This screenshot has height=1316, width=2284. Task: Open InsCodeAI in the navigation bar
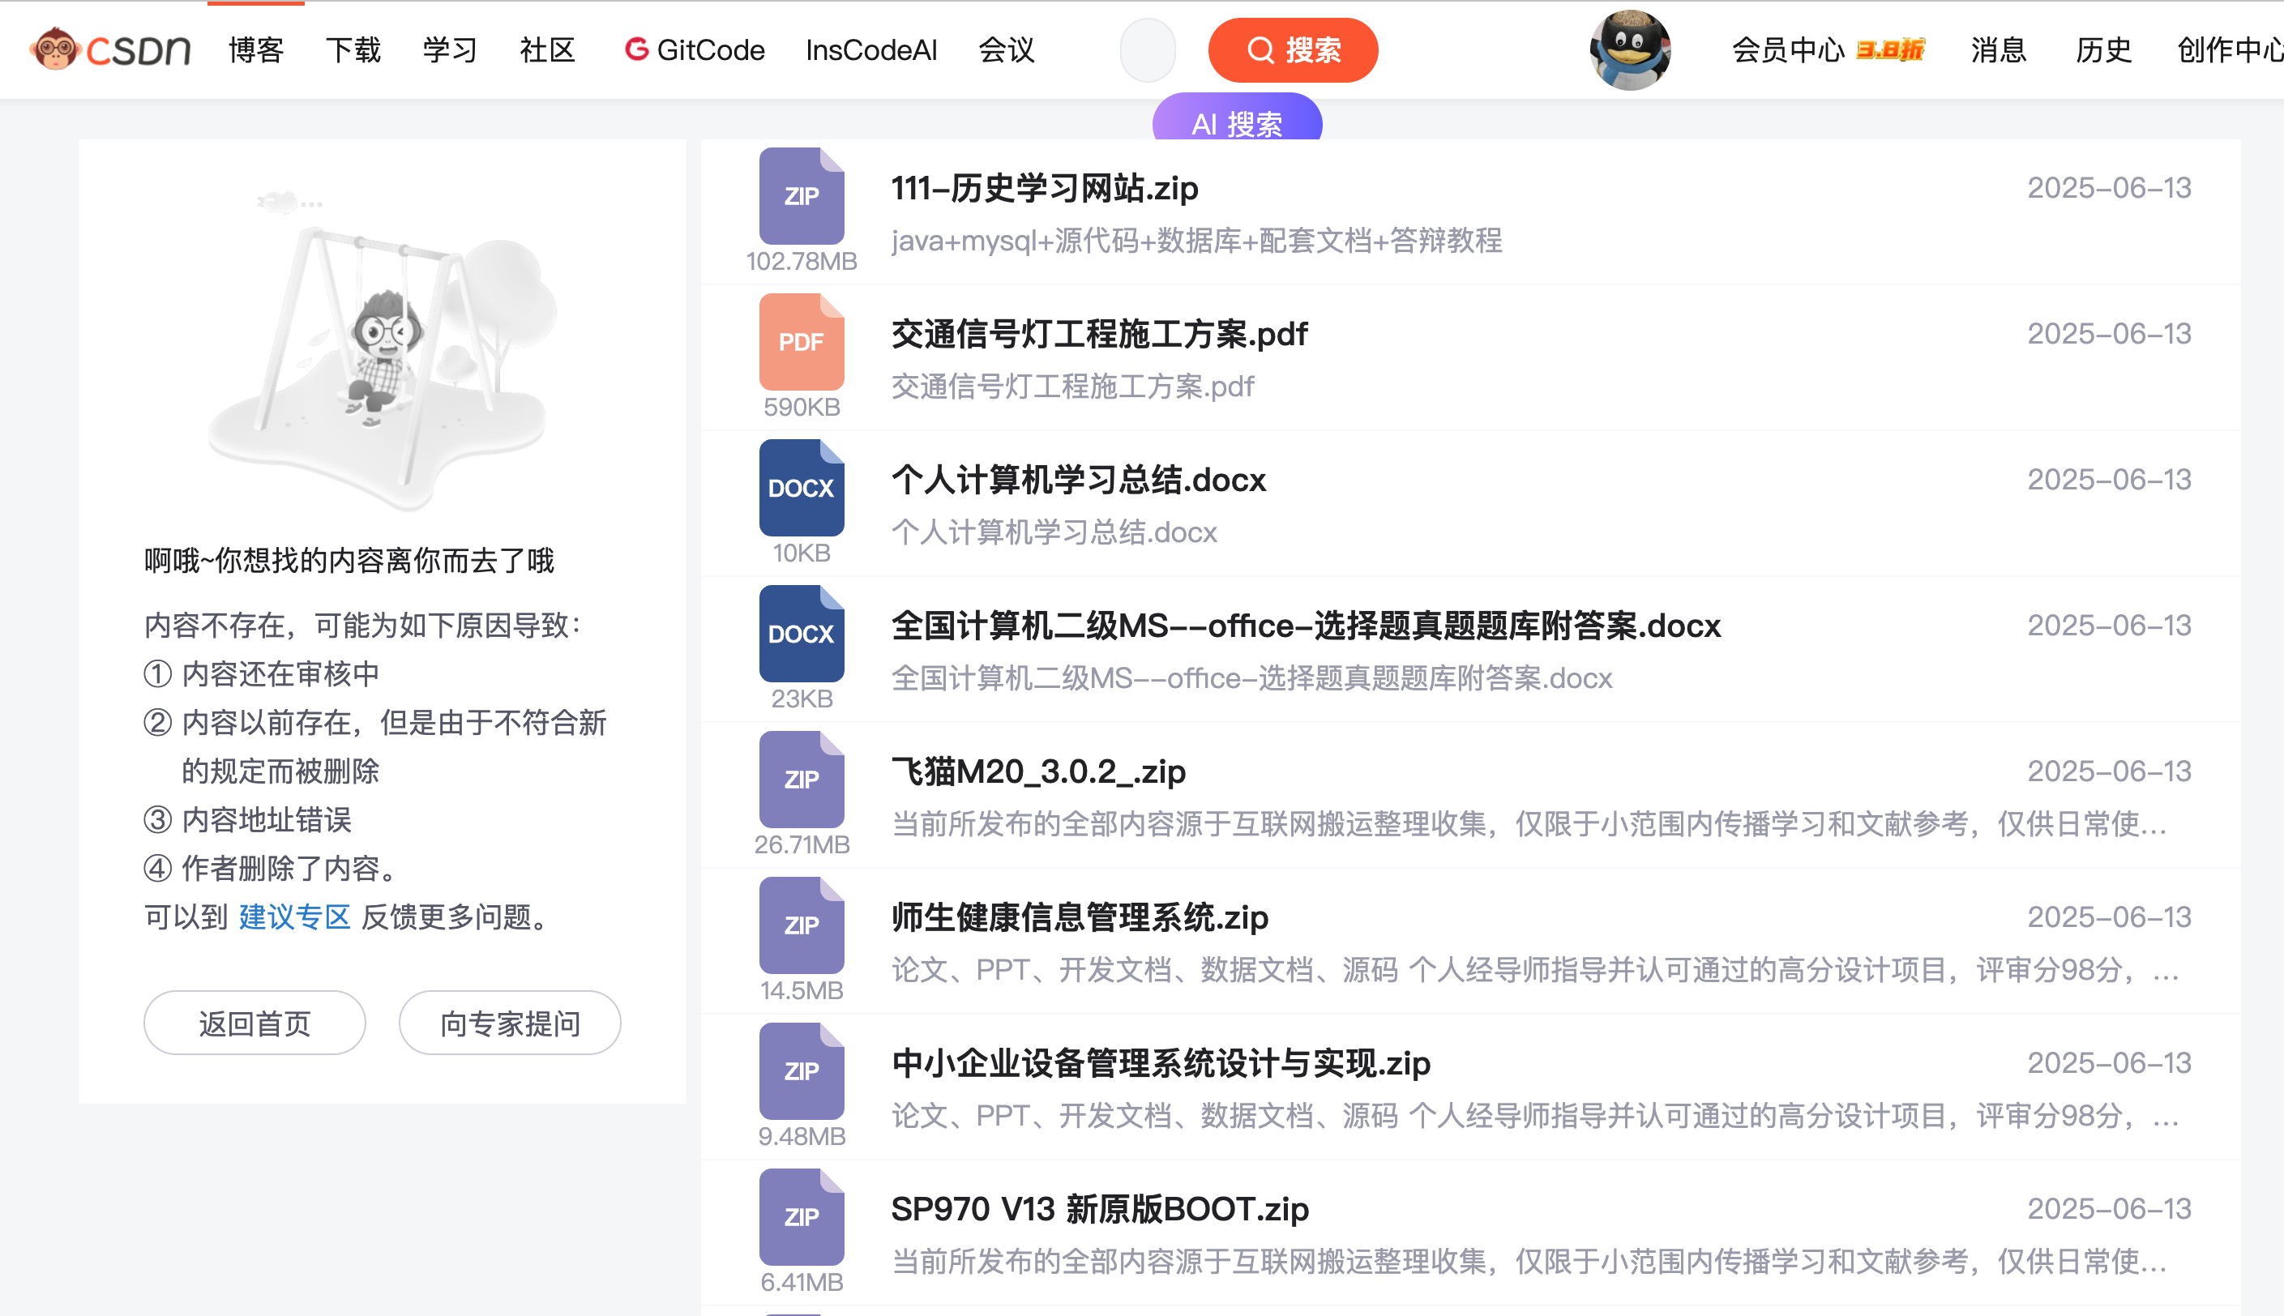[x=870, y=49]
